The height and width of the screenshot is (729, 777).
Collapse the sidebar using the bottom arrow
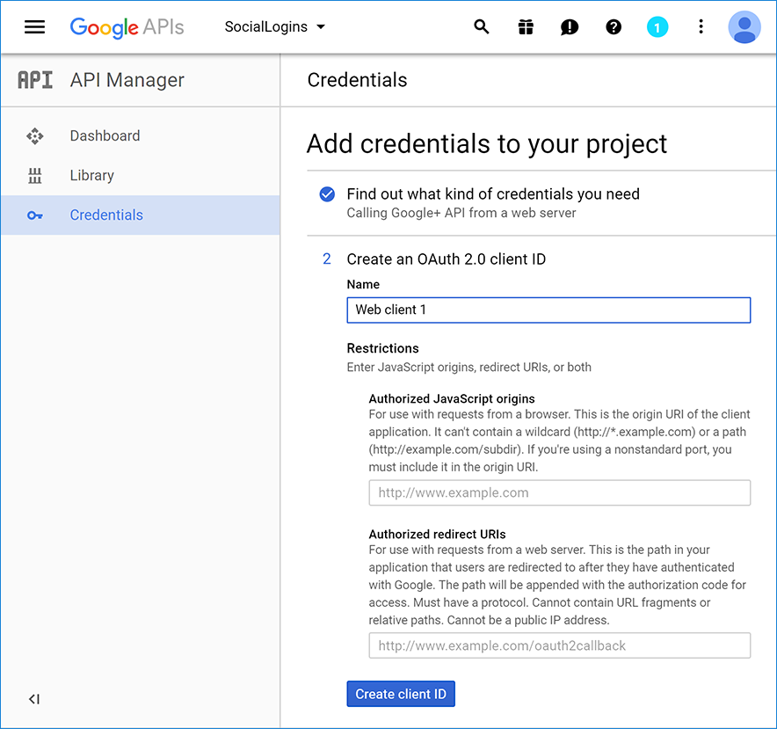coord(34,698)
